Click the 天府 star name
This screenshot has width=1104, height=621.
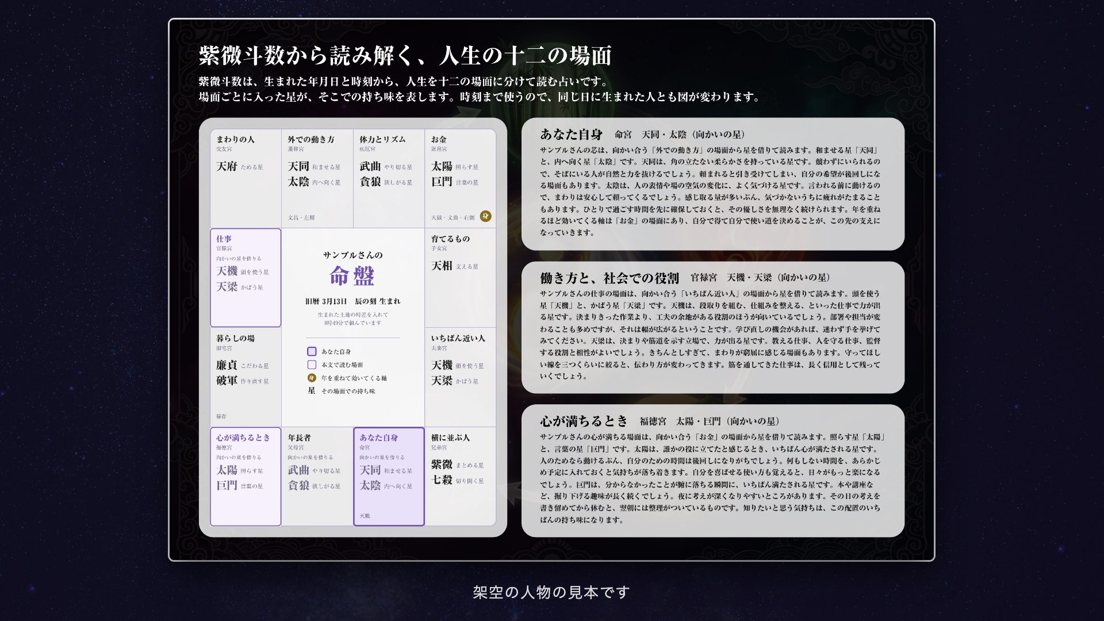(227, 166)
